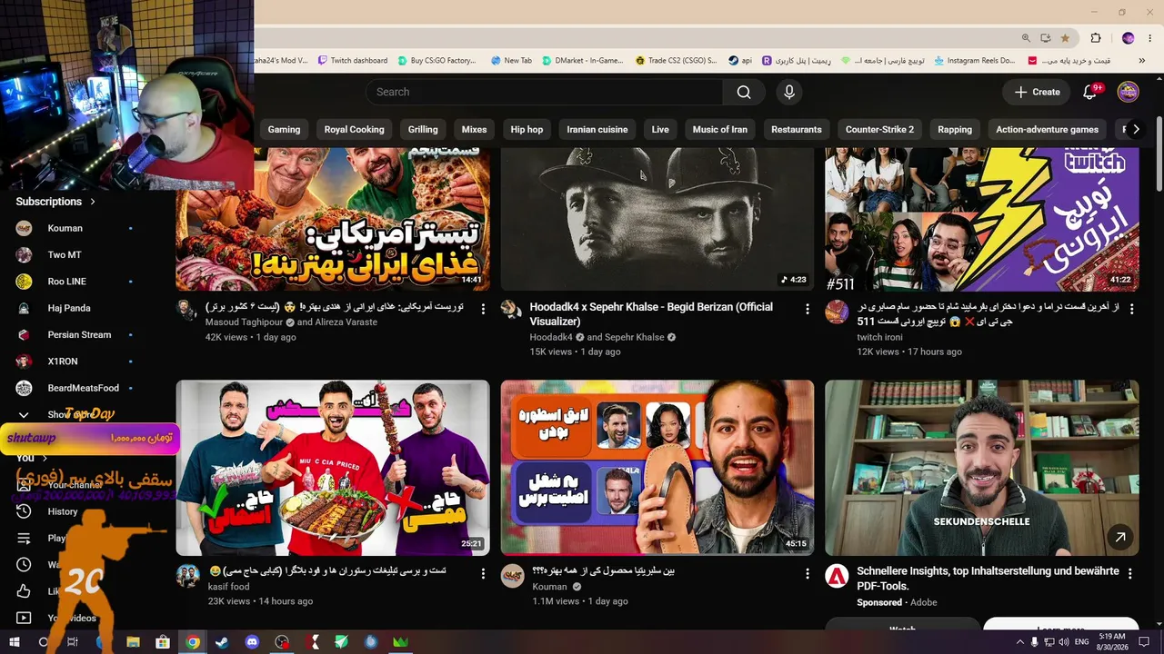The image size is (1164, 654).
Task: Open the Instagram Reels Do... bookmark
Action: pyautogui.click(x=974, y=61)
